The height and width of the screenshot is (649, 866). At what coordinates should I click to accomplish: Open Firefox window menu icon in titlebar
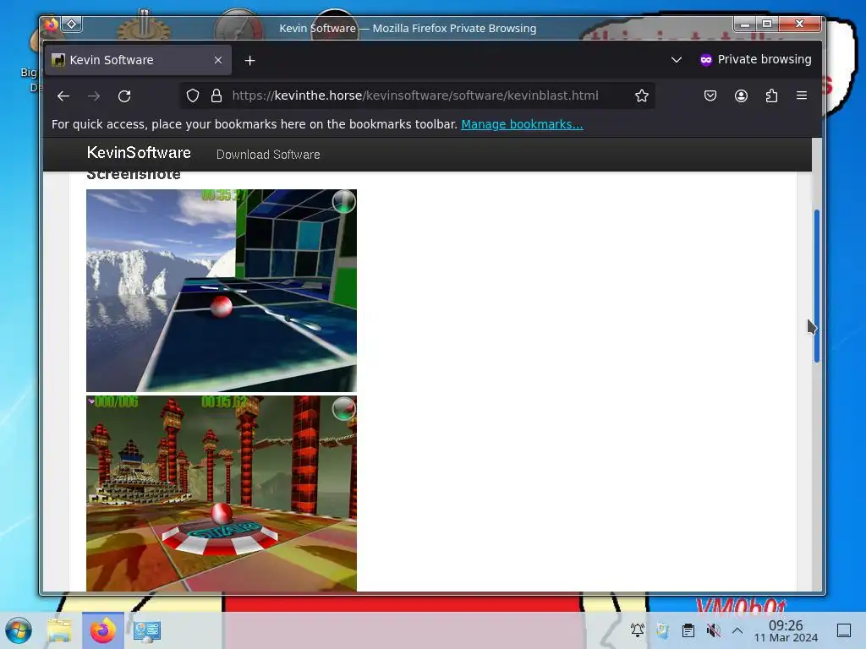click(52, 25)
